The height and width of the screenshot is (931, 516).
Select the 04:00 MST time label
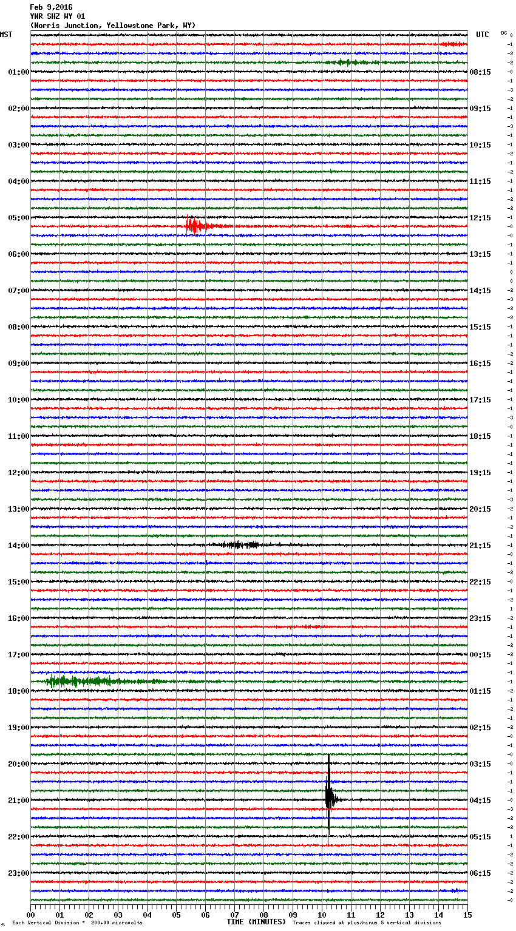(x=19, y=181)
